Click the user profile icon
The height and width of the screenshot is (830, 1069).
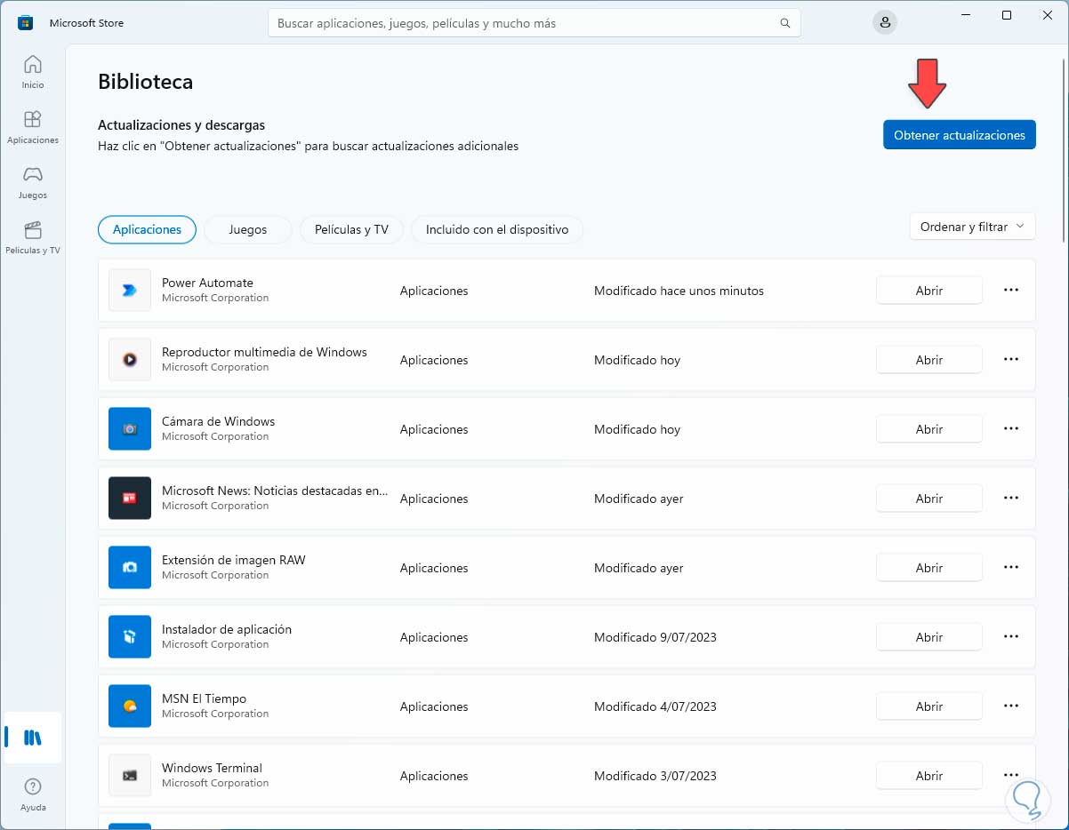(884, 23)
